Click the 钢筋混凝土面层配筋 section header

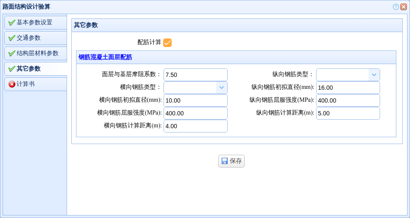[236, 57]
